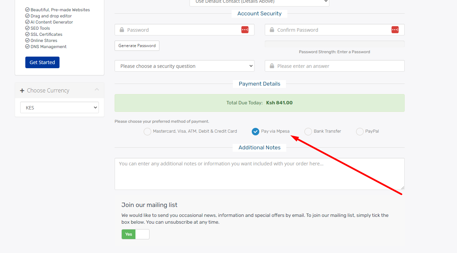This screenshot has height=253, width=457.
Task: Open the security question dropdown
Action: [184, 66]
